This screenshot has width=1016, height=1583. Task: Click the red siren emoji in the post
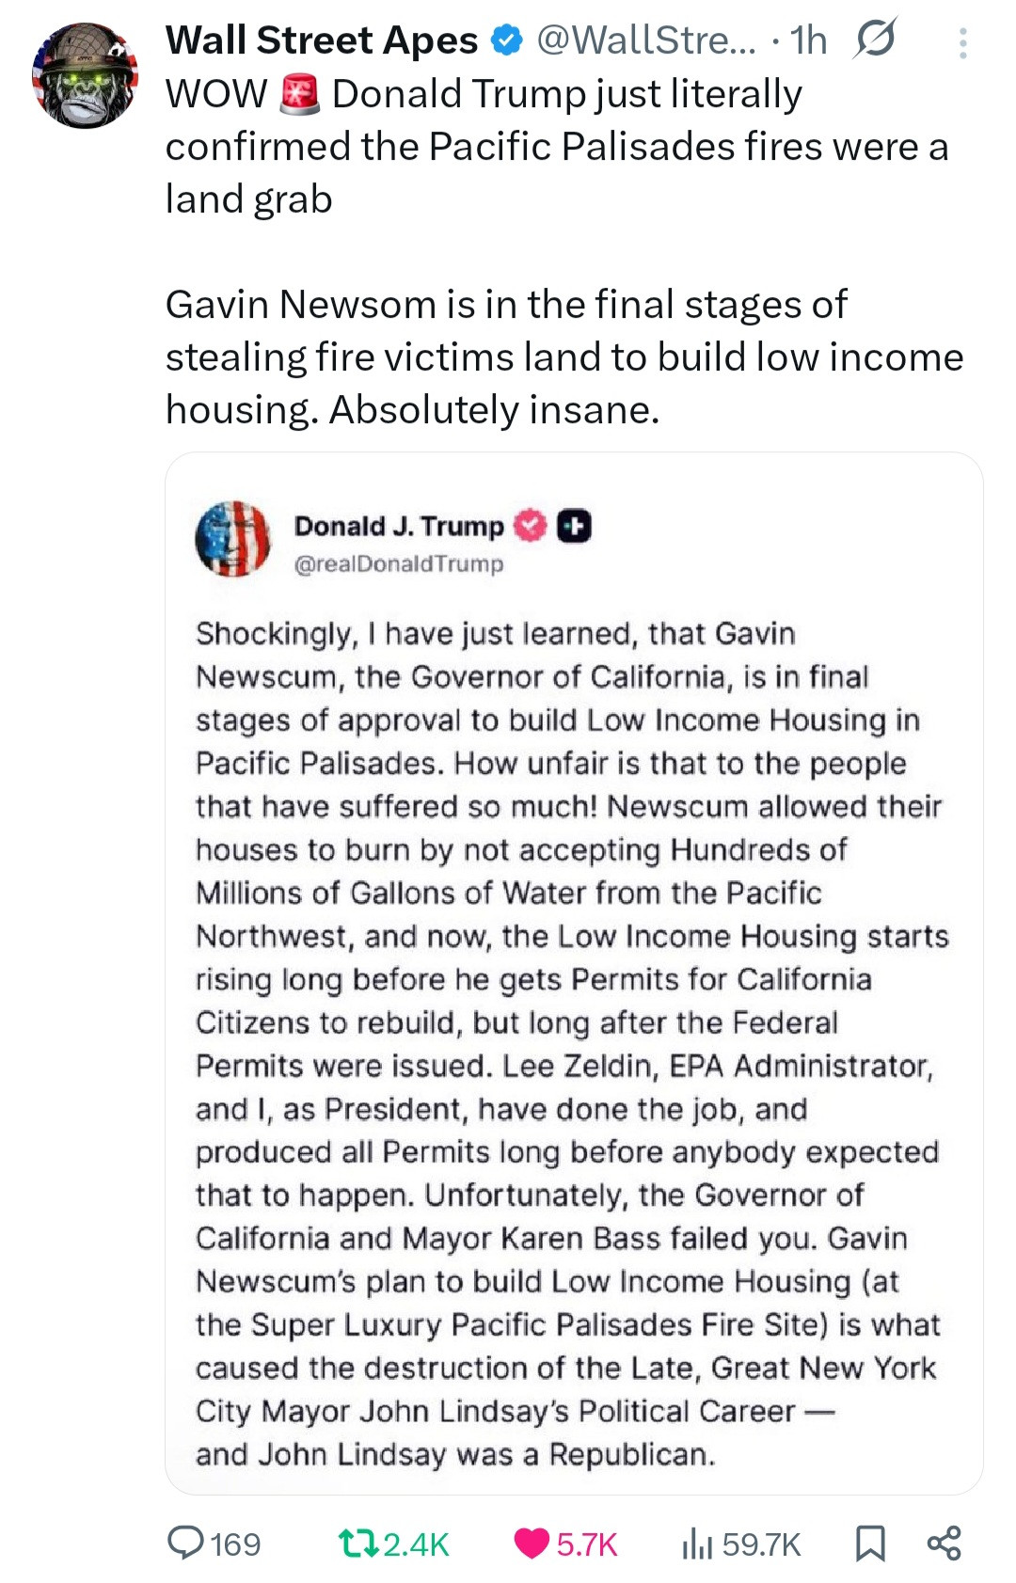[x=301, y=95]
